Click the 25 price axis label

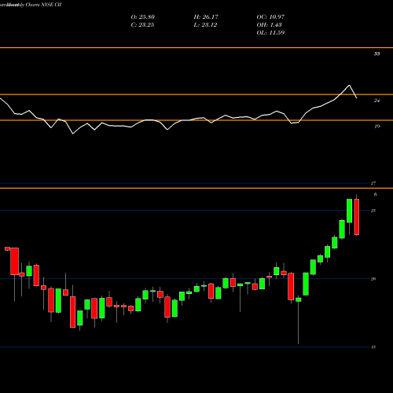coord(373,211)
